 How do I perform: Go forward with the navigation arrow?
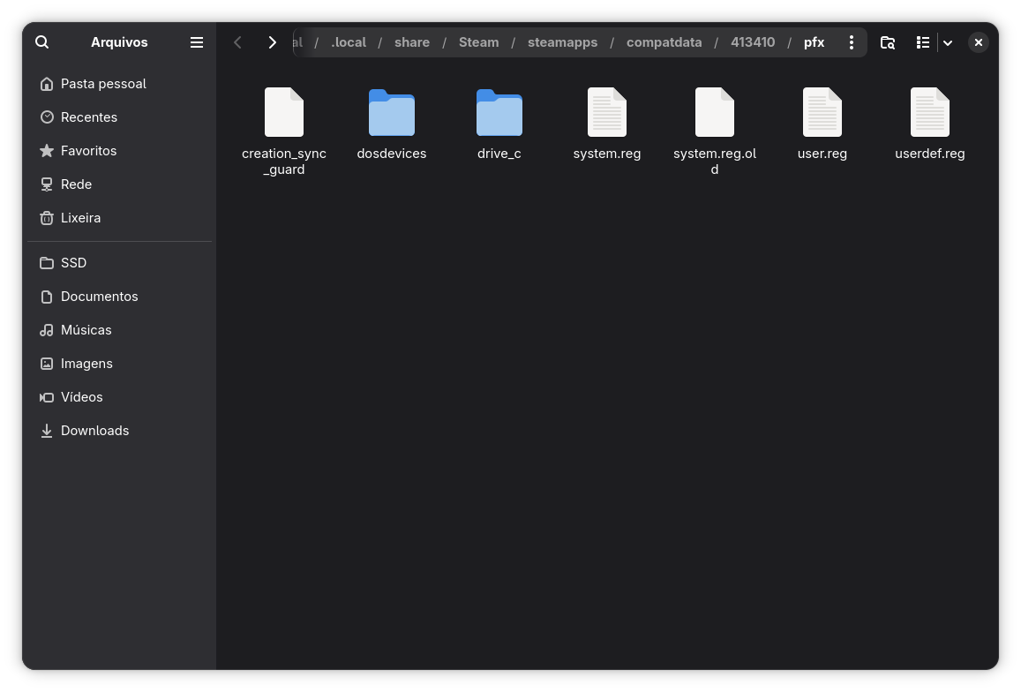point(272,42)
